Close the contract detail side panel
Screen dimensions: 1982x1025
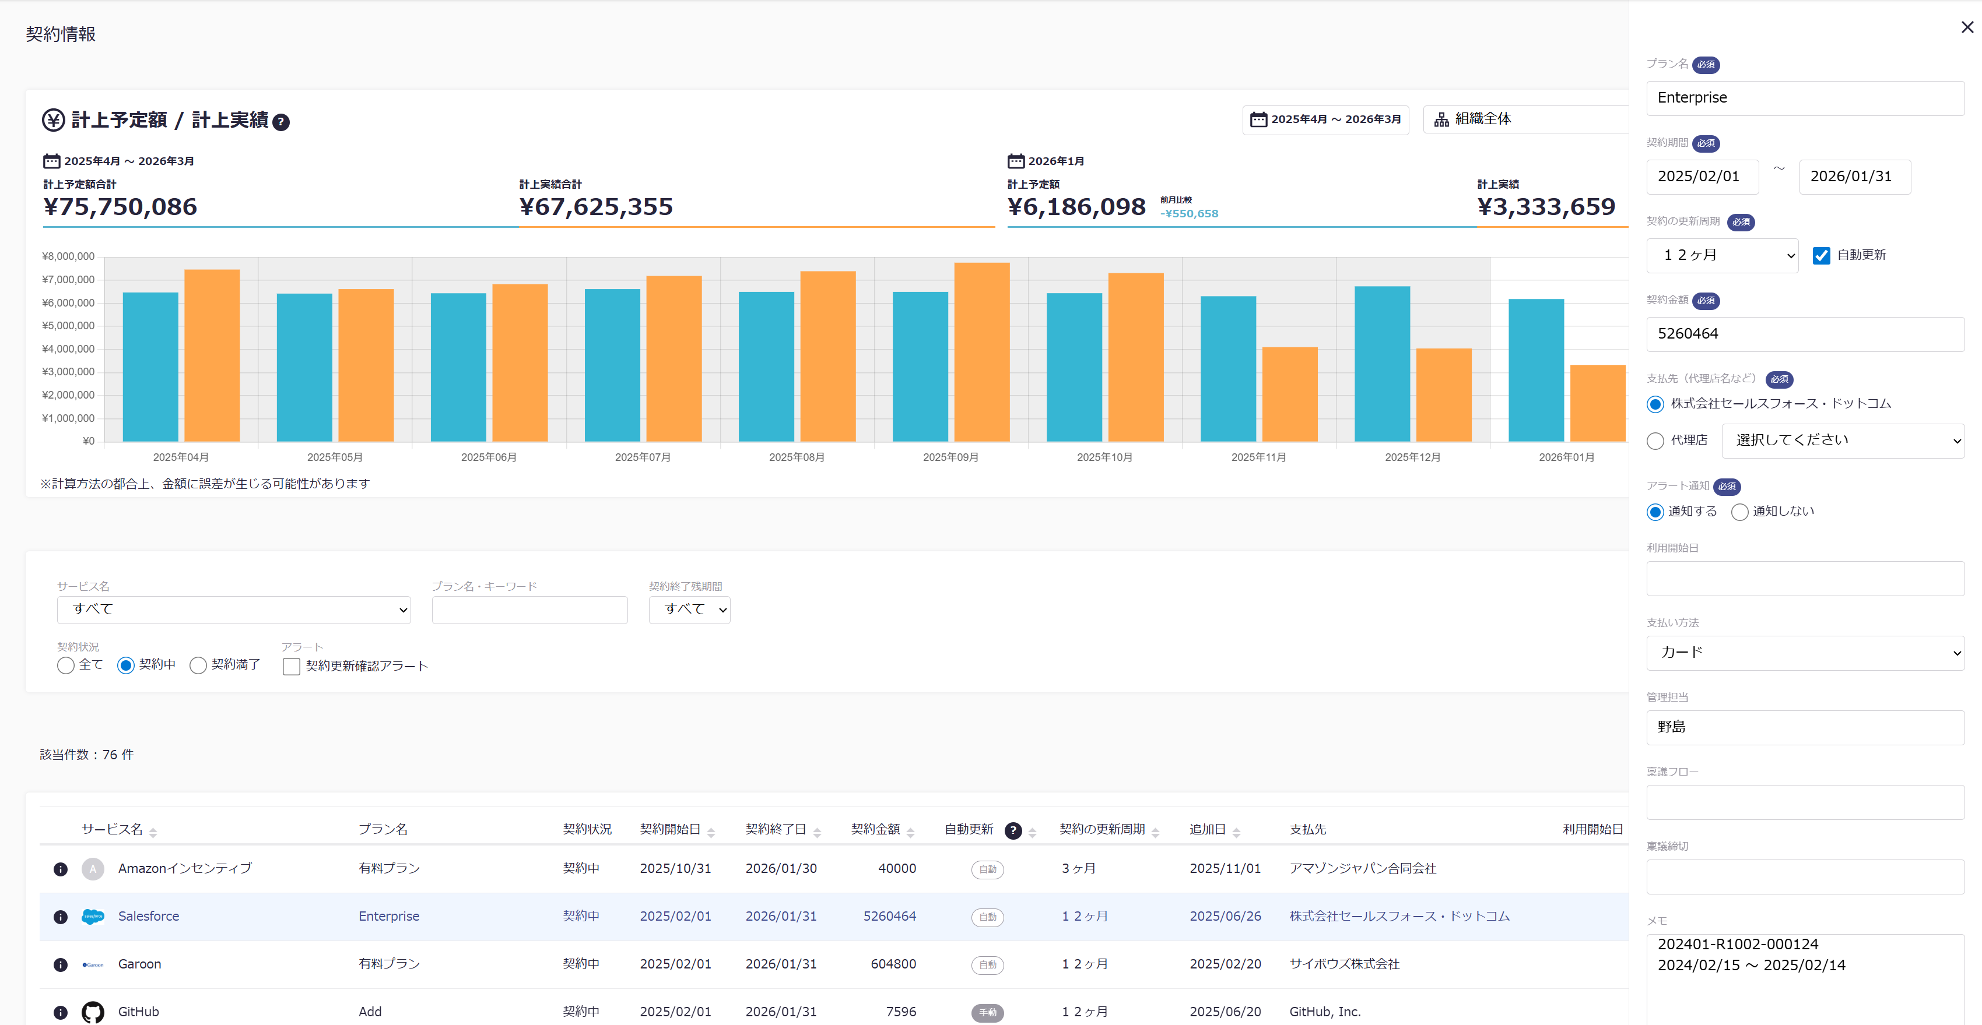point(1967,28)
